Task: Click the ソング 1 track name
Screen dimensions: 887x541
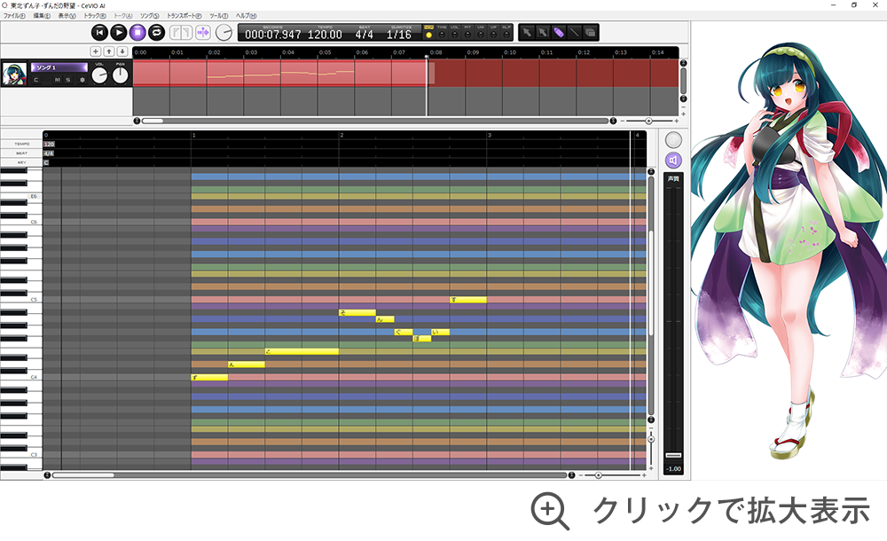Action: point(59,67)
